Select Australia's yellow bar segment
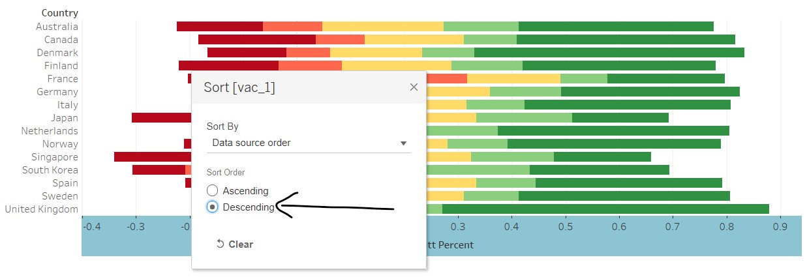This screenshot has width=807, height=279. pyautogui.click(x=382, y=27)
